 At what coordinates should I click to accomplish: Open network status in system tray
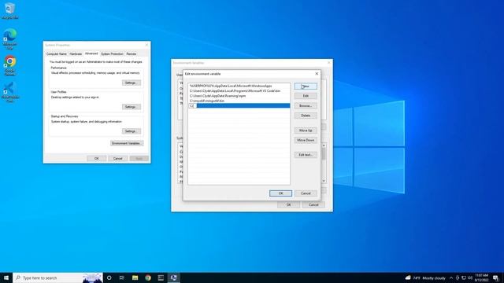tap(464, 277)
